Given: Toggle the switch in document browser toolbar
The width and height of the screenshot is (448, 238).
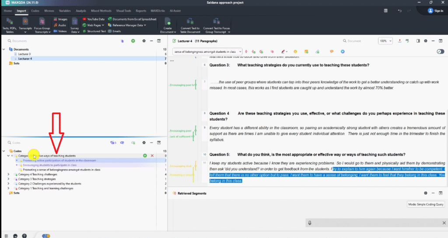Looking at the screenshot, I should [440, 51].
